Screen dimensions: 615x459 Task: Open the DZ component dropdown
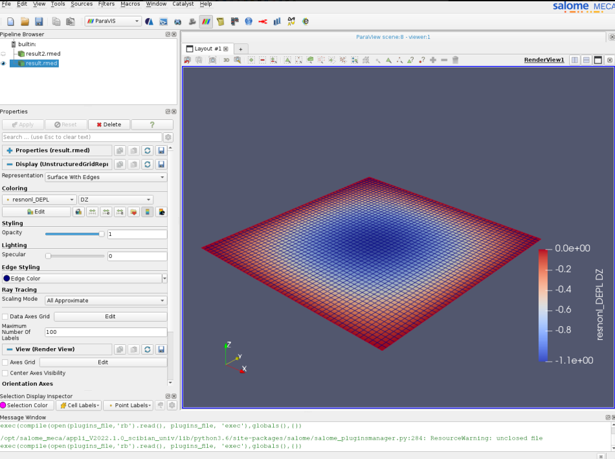point(116,200)
